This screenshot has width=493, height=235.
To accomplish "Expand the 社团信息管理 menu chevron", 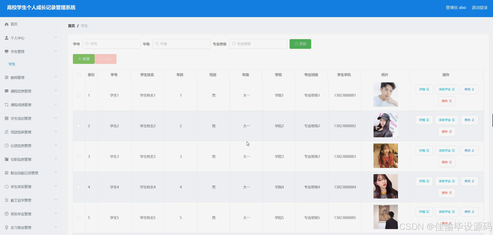I will (x=56, y=145).
